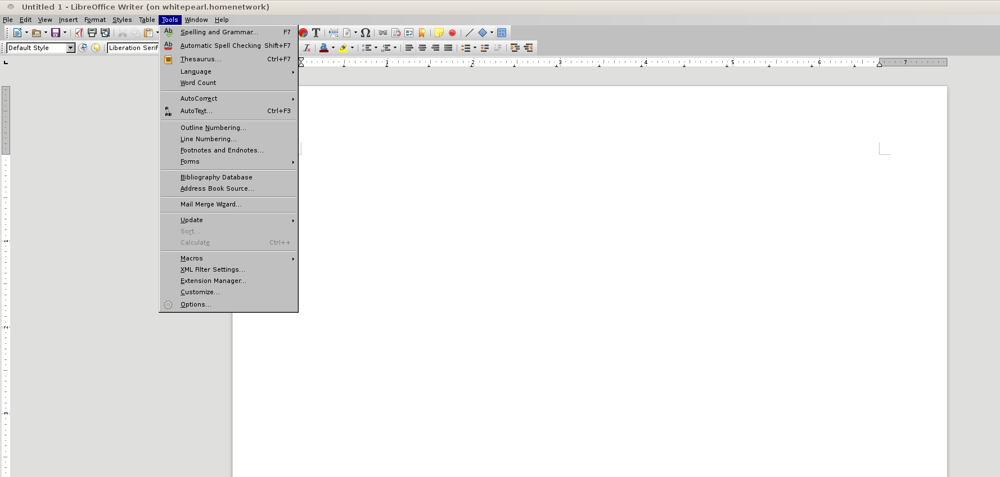Click the New Style icon
1000x477 pixels.
96,48
